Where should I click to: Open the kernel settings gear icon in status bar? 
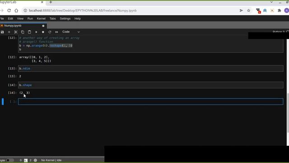[x=35, y=160]
